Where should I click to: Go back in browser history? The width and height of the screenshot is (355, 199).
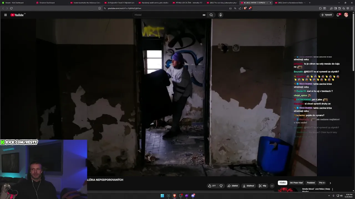click(x=3, y=8)
